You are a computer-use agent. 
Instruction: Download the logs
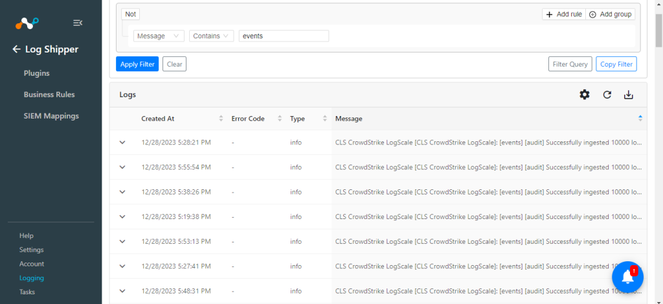(x=629, y=95)
